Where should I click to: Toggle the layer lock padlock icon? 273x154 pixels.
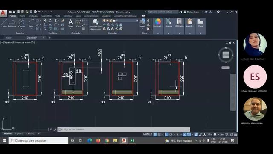[x=111, y=21]
